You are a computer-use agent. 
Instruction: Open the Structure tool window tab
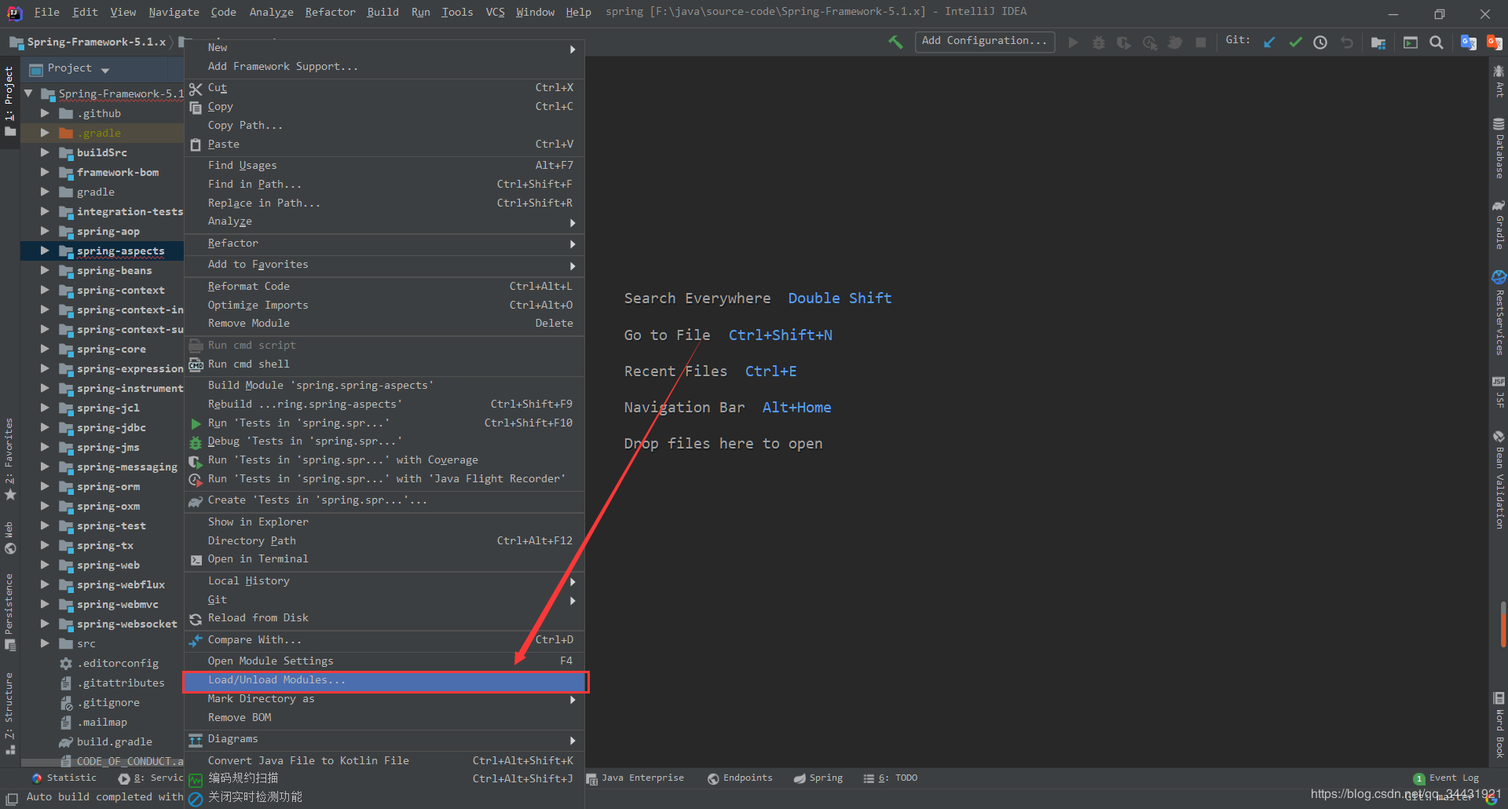click(x=9, y=713)
